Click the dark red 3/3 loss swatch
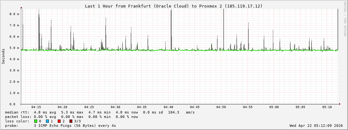The height and width of the screenshot is (130, 348). 71,121
